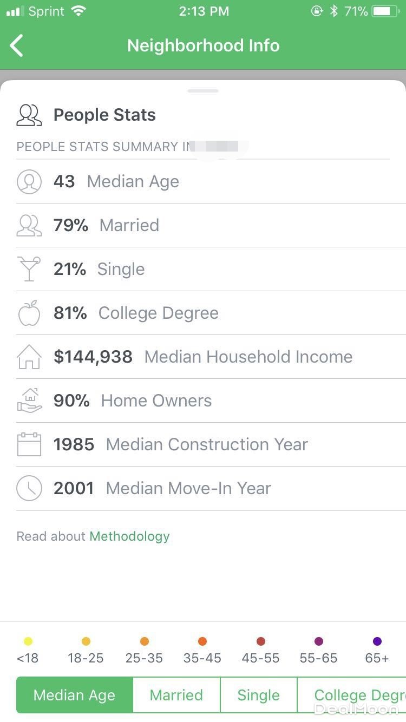Image resolution: width=406 pixels, height=722 pixels.
Task: Tap the College Degree apple icon
Action: pyautogui.click(x=29, y=313)
